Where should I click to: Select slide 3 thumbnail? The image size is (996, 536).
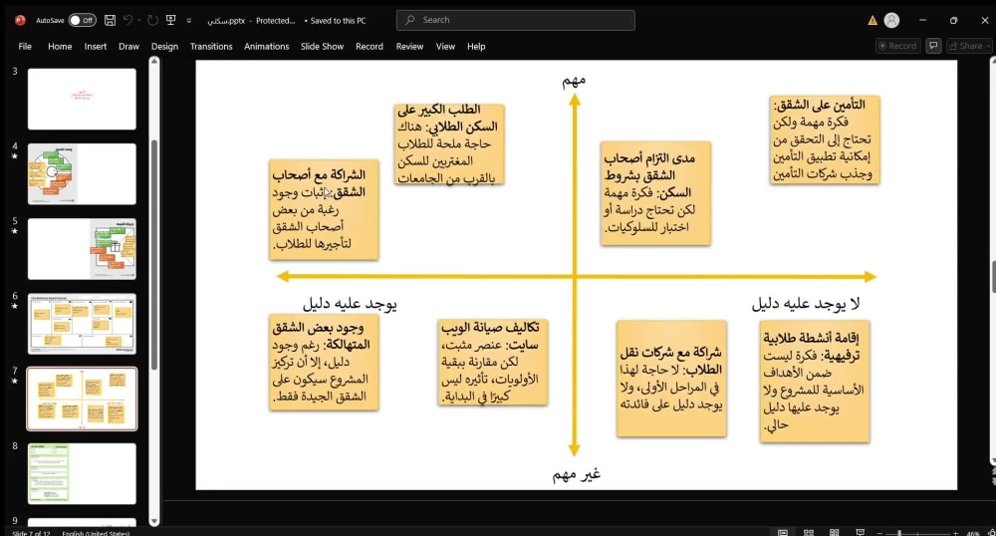pyautogui.click(x=82, y=99)
